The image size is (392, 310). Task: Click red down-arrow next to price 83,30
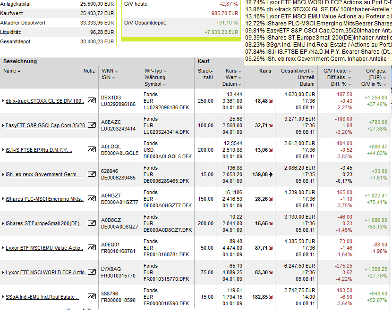pos(271,272)
